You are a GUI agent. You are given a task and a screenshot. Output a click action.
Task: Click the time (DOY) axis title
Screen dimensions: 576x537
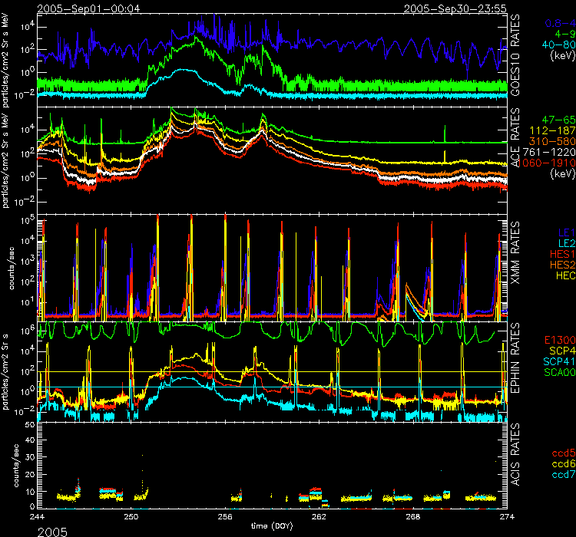pos(274,528)
